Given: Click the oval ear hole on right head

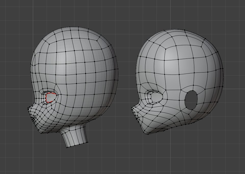Looking at the screenshot, I should [191, 100].
